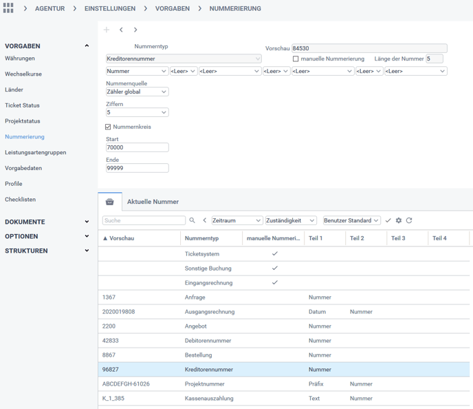Click the checkmark icon beside Benutzer Standard

pos(388,220)
